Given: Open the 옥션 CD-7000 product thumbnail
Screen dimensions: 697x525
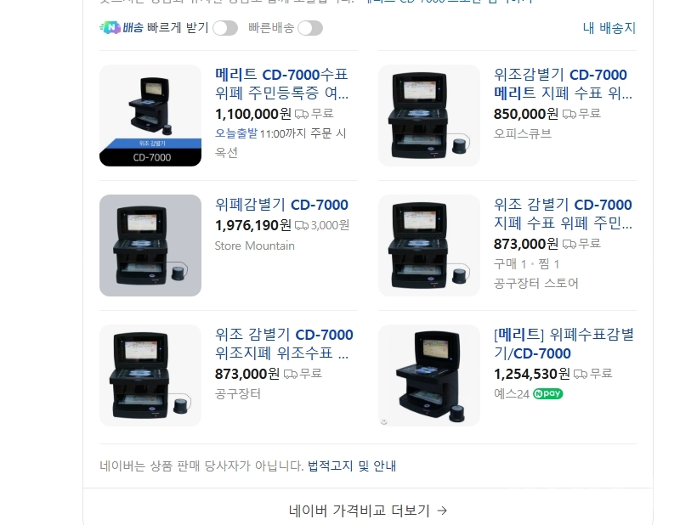Looking at the screenshot, I should (x=150, y=116).
